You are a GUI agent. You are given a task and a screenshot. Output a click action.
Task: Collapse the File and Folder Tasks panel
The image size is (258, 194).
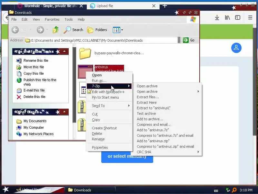click(x=64, y=51)
